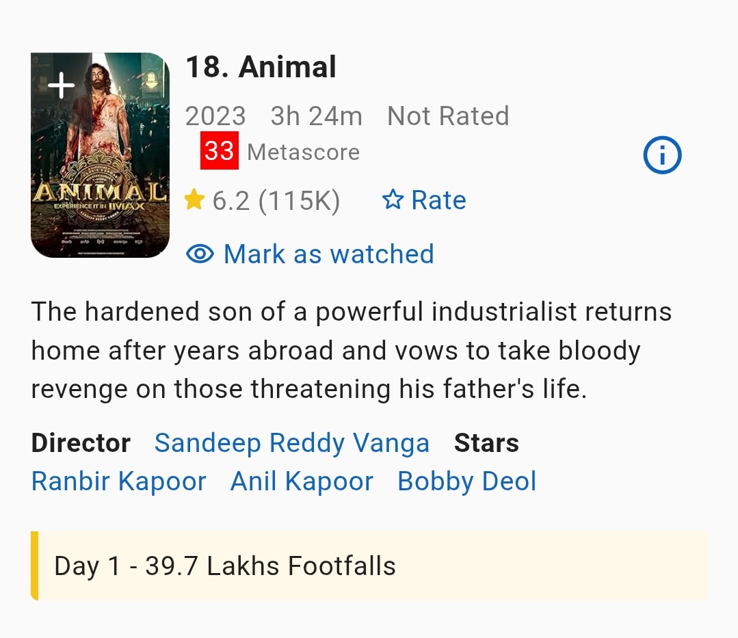Open the "18. Animal" title

(261, 67)
